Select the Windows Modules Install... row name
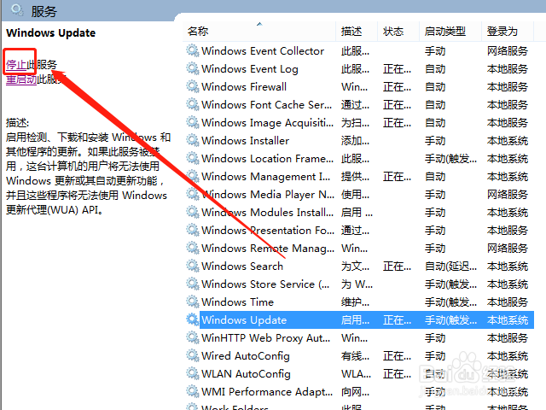The width and height of the screenshot is (546, 410). [267, 213]
